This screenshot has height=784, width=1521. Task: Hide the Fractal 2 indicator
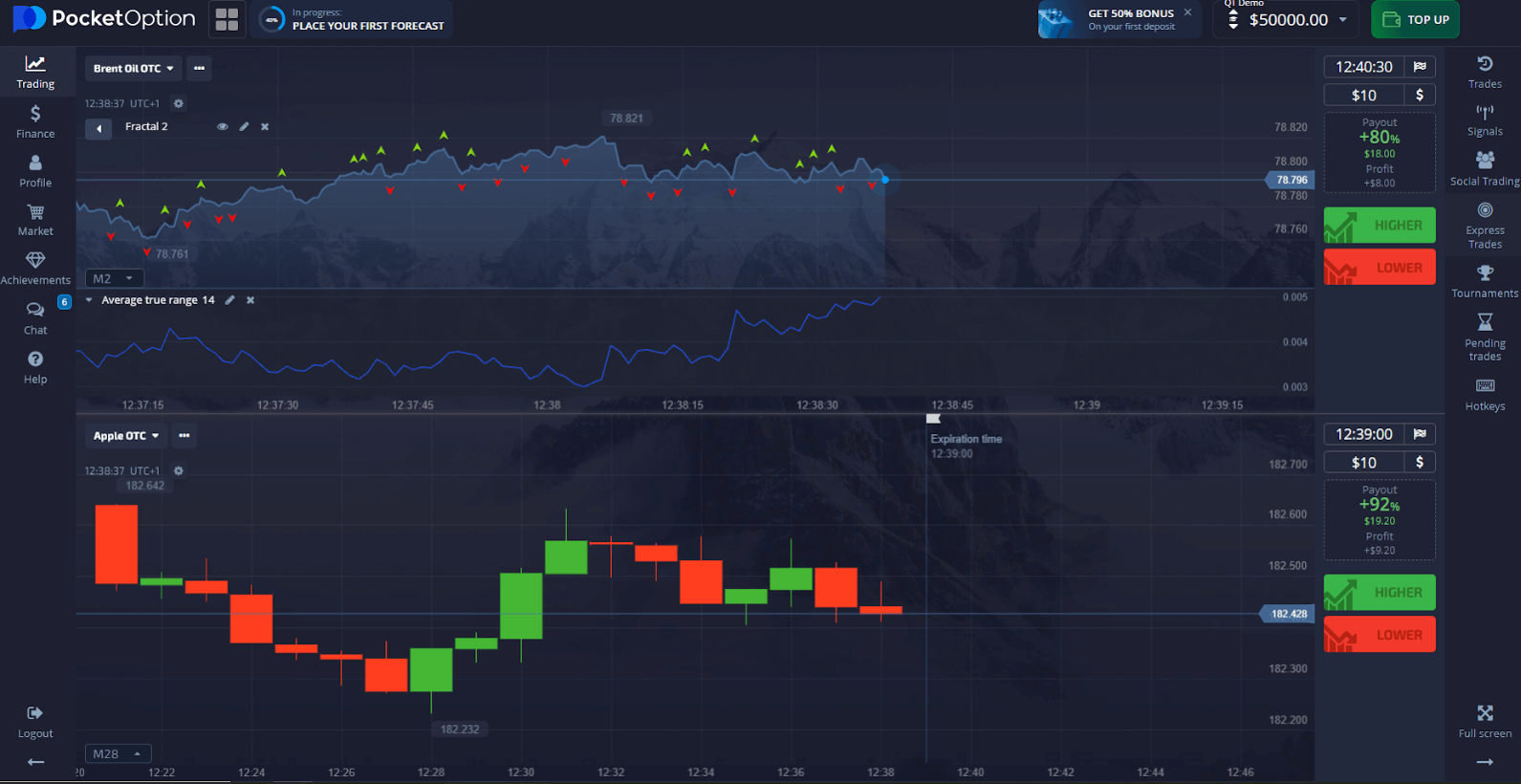click(x=223, y=126)
